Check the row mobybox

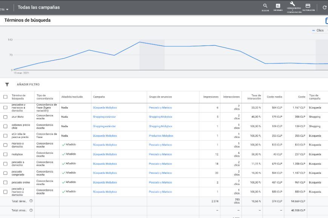[x=5, y=154]
